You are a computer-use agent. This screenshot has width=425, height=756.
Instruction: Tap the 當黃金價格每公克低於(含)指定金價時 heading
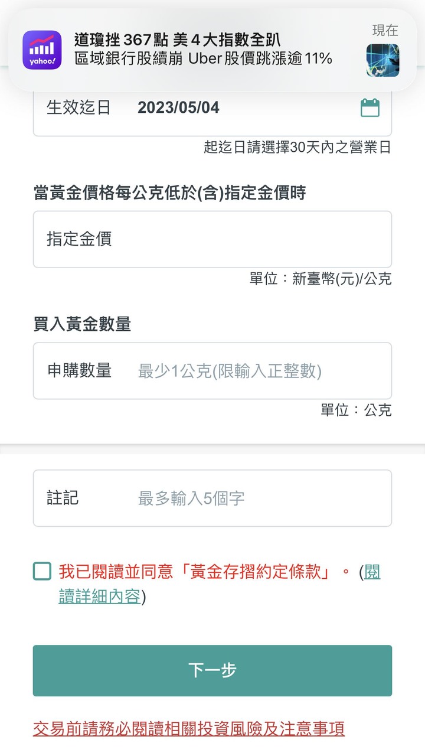tap(170, 193)
